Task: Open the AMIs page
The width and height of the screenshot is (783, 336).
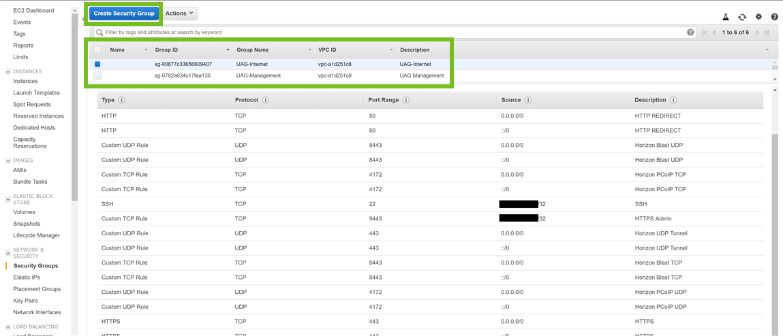Action: tap(20, 170)
